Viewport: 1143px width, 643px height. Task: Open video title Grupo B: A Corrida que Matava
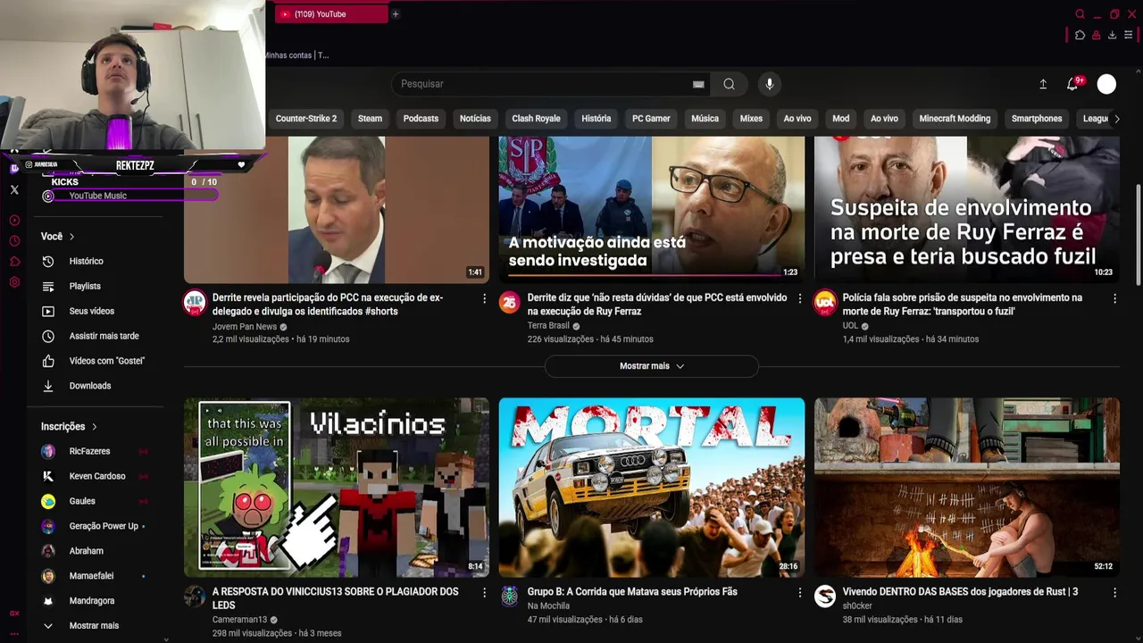point(632,592)
